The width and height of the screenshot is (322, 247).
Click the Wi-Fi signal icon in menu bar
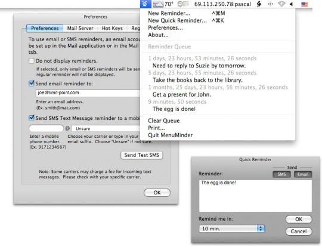pyautogui.click(x=281, y=4)
